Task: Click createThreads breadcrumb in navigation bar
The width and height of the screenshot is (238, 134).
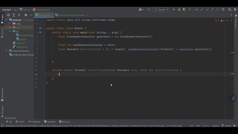Action: 41,10
